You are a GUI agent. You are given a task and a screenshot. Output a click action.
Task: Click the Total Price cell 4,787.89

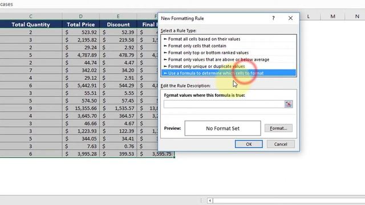(x=81, y=55)
